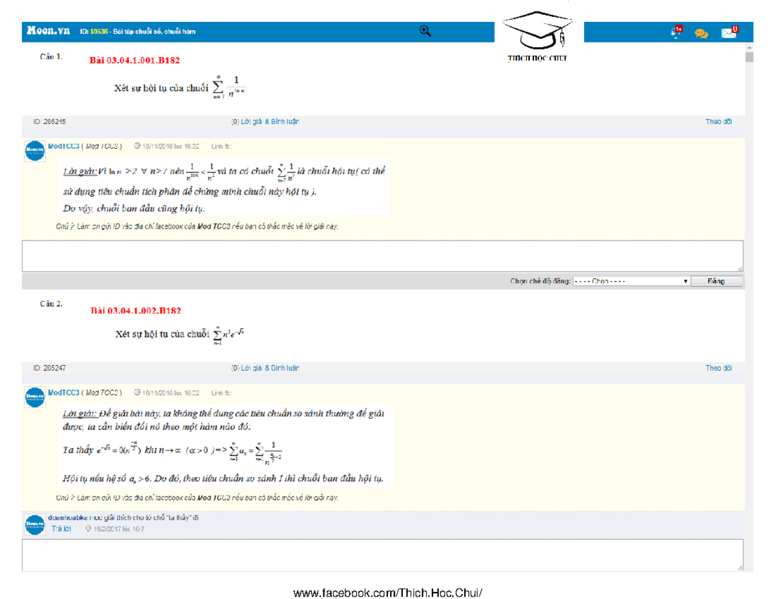Click ModTCC3 username in first solution
776x599 pixels.
coord(63,146)
